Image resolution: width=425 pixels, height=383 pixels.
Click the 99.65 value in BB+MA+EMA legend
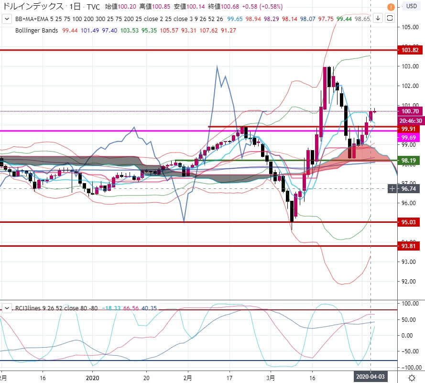tap(235, 19)
